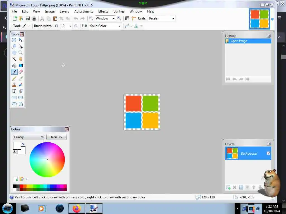Screen dimensions: 286x214
Task: Click the primary color swatch
Action: coord(17,145)
